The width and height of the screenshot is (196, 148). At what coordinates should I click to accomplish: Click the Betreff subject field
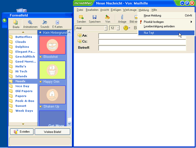tap(142, 48)
